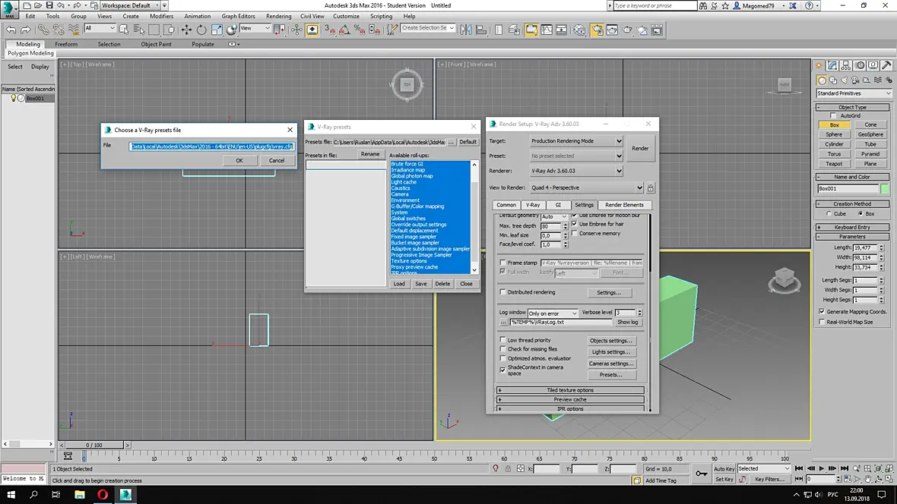The image size is (897, 504).
Task: Enable the Frame stamp checkbox
Action: [x=502, y=263]
